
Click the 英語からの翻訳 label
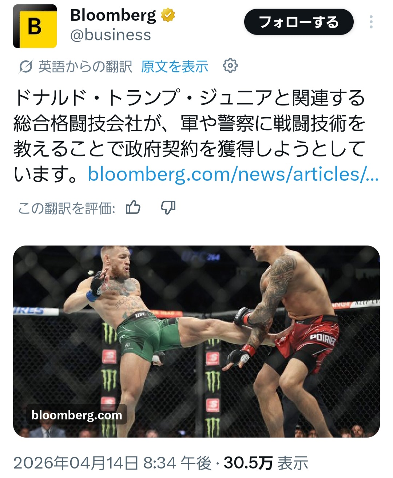pos(85,67)
